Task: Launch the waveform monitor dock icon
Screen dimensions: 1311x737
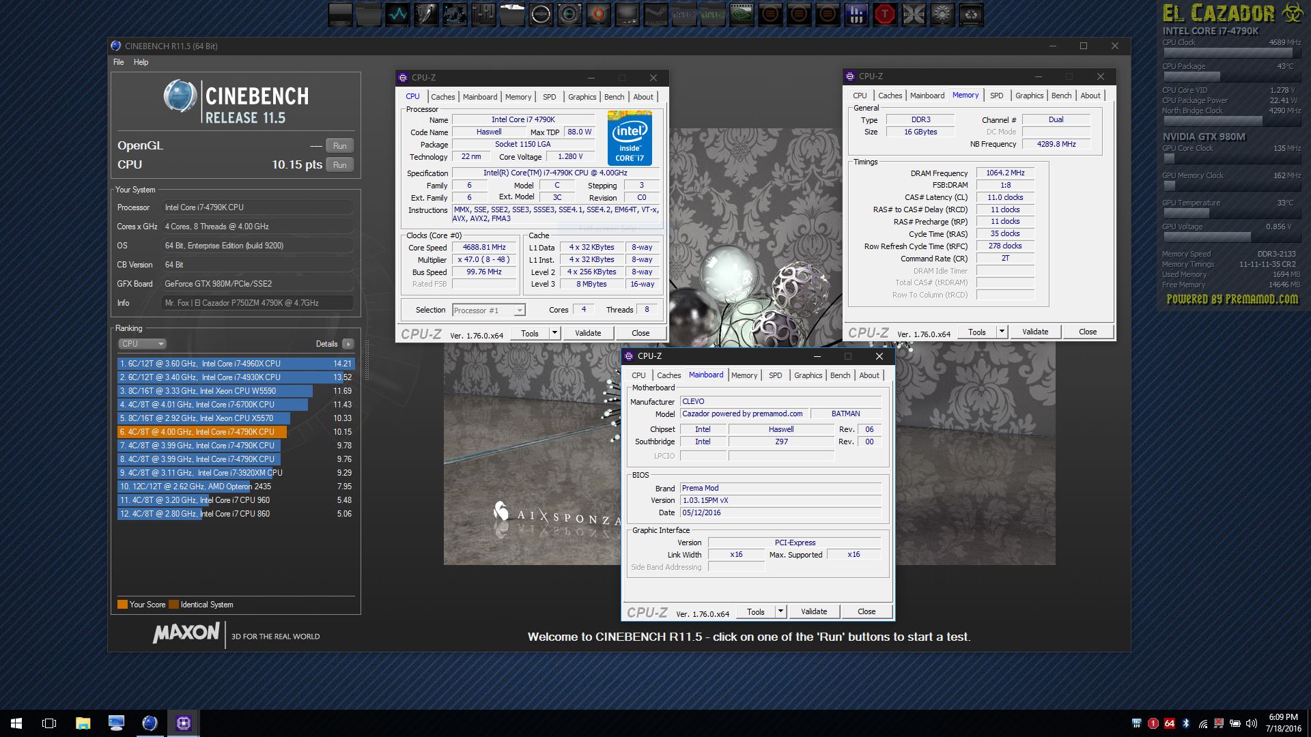Action: (397, 14)
